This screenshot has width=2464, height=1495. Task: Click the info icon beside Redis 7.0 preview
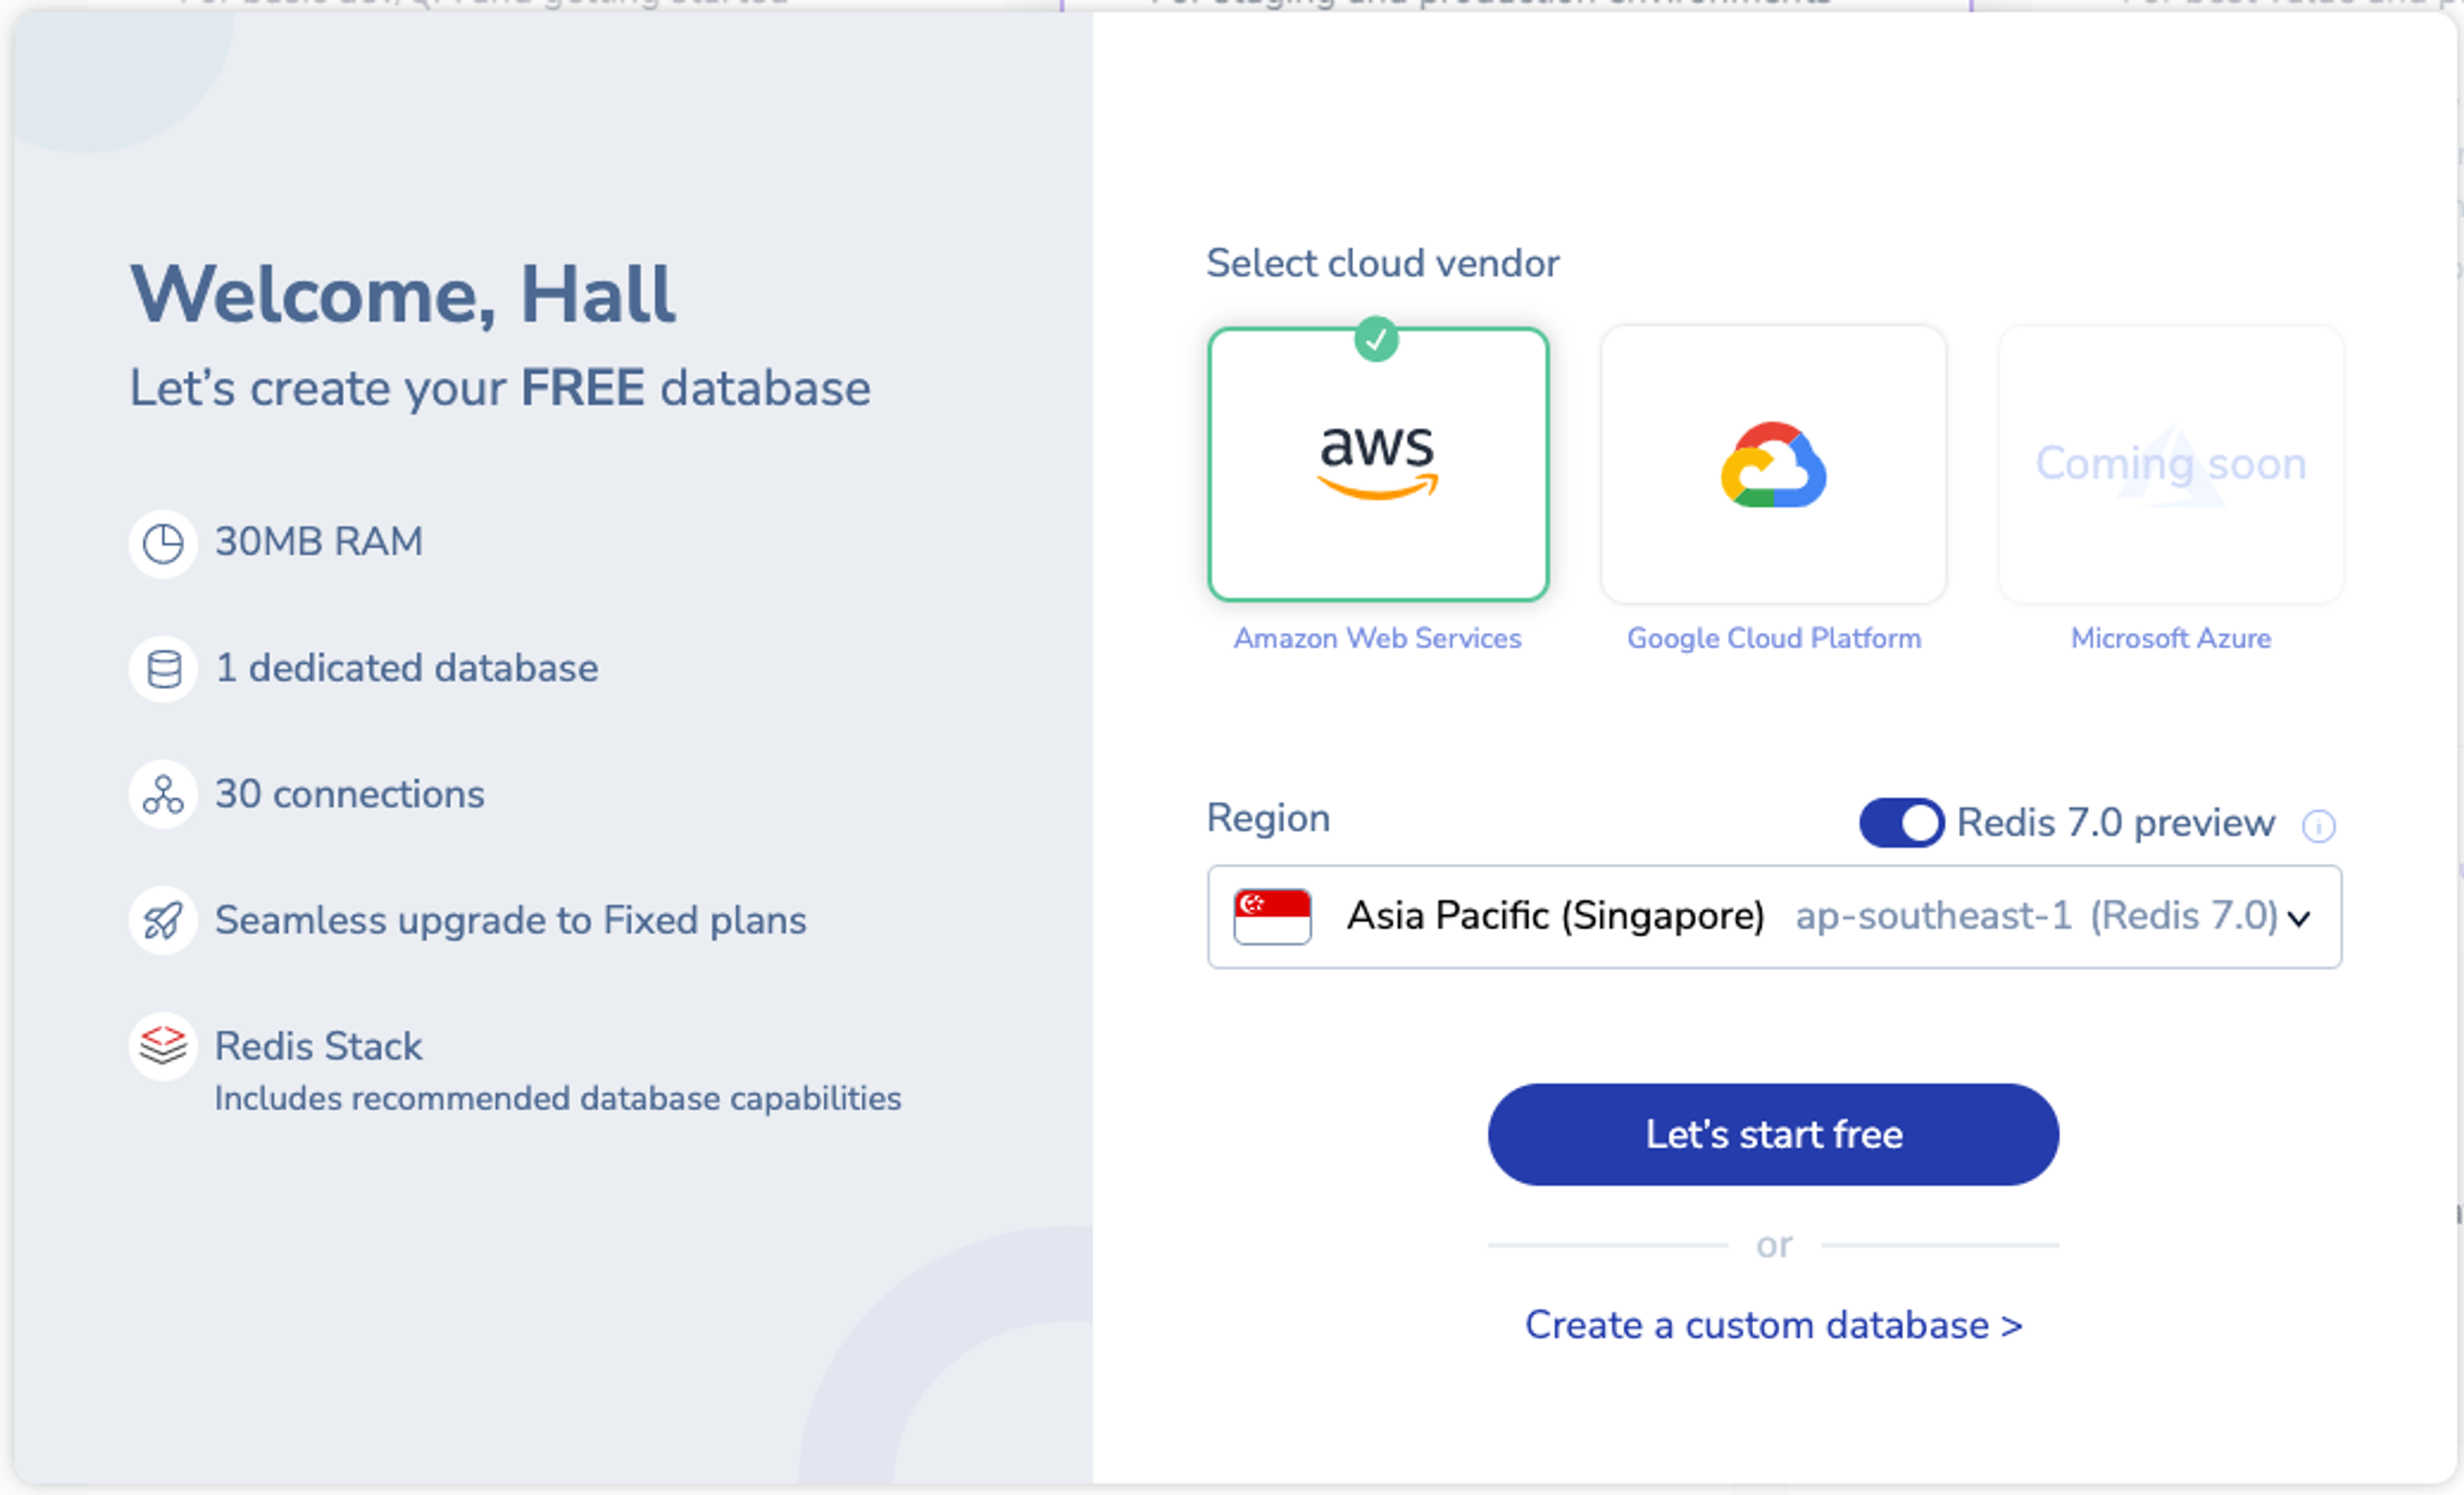coord(2318,826)
